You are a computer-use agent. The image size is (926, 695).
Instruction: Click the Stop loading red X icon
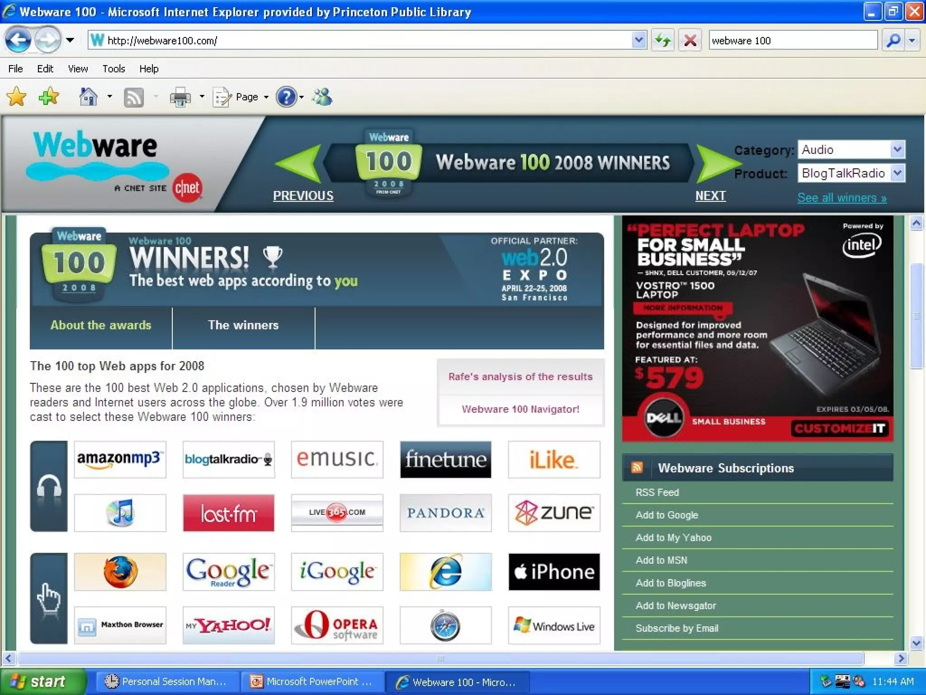690,41
